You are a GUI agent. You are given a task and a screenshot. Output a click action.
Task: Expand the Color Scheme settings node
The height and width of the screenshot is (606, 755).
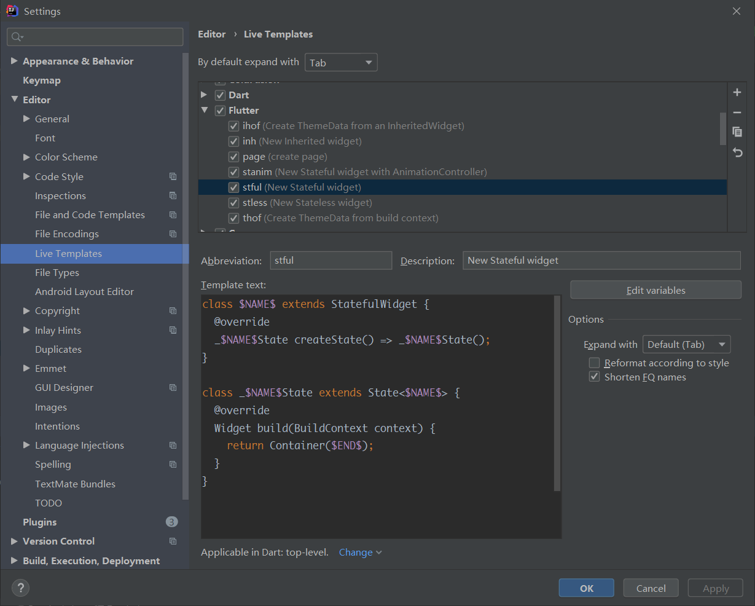pyautogui.click(x=26, y=157)
